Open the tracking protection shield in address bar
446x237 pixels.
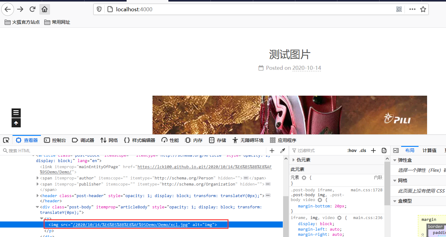coord(99,9)
